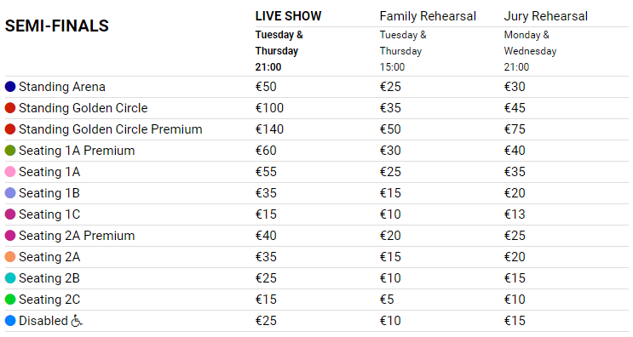This screenshot has height=337, width=633.
Task: Open the Jury Rehearsal column header
Action: (546, 16)
